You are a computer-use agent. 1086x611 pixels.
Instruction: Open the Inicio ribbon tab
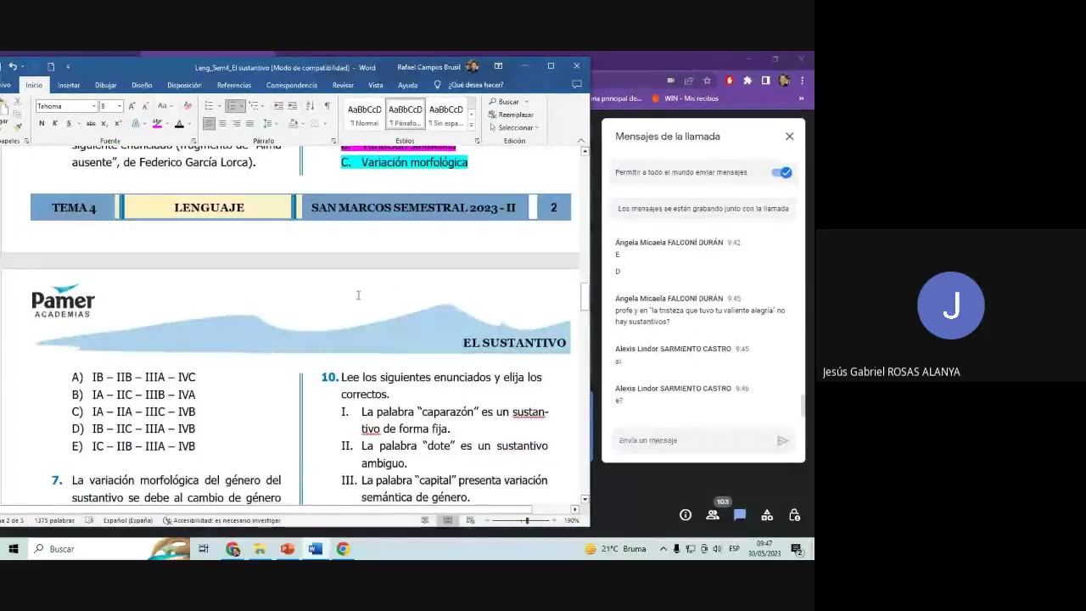tap(34, 85)
